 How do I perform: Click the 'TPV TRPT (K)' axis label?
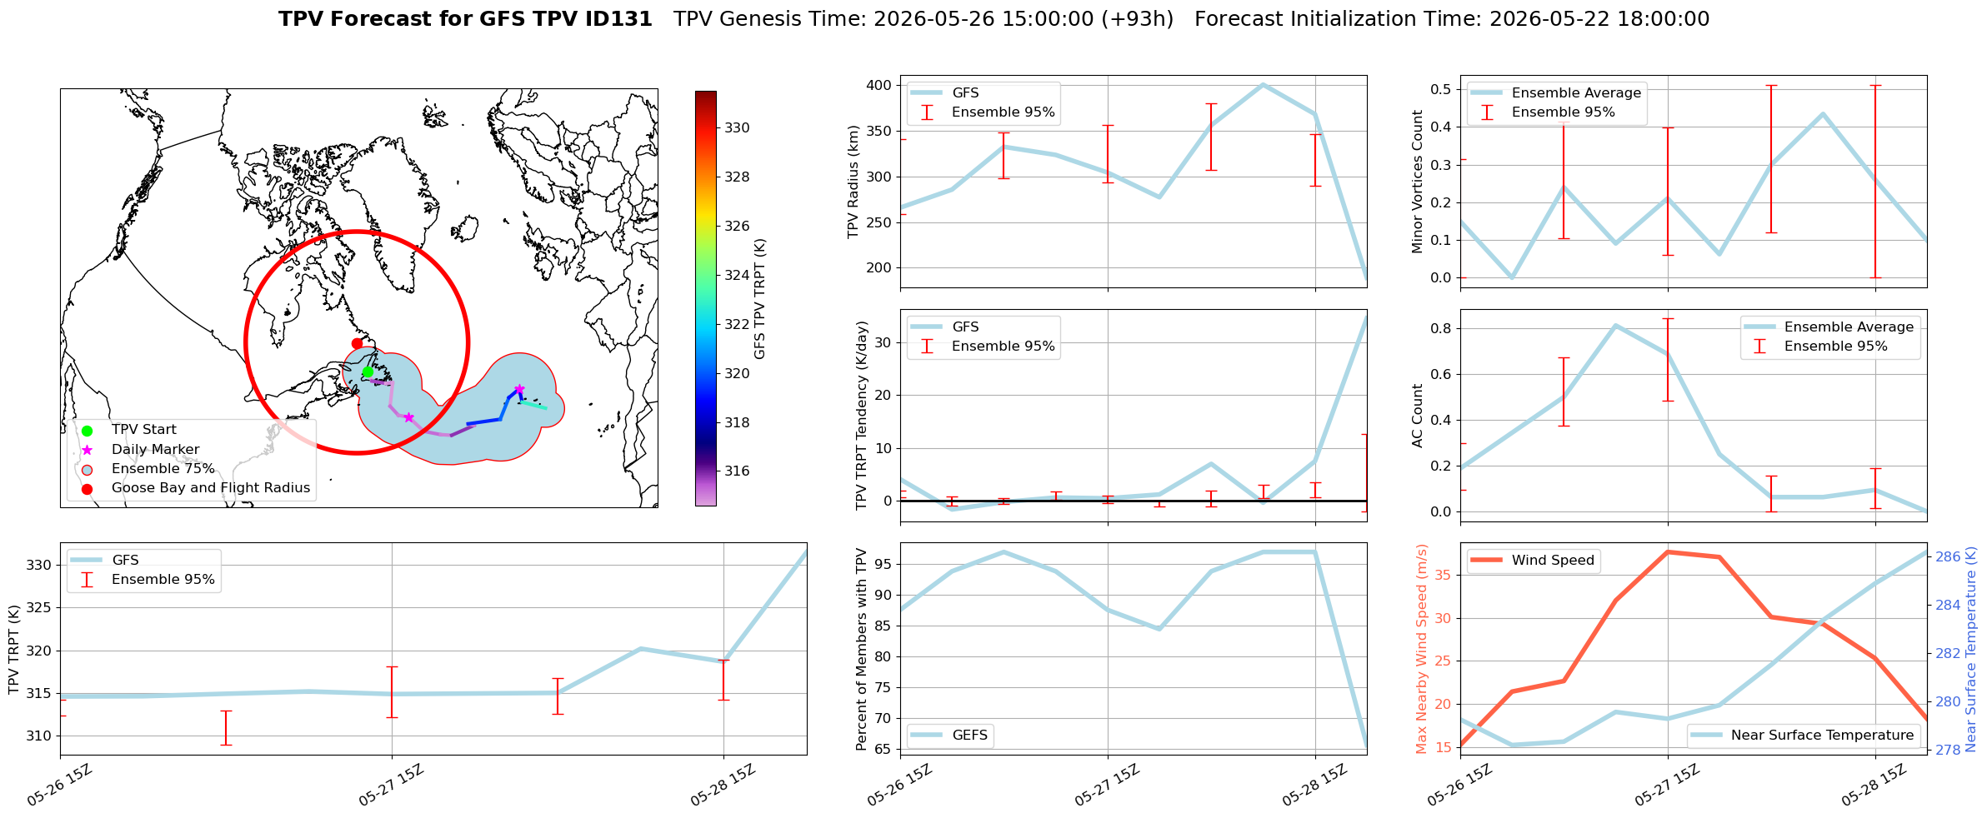(x=13, y=650)
